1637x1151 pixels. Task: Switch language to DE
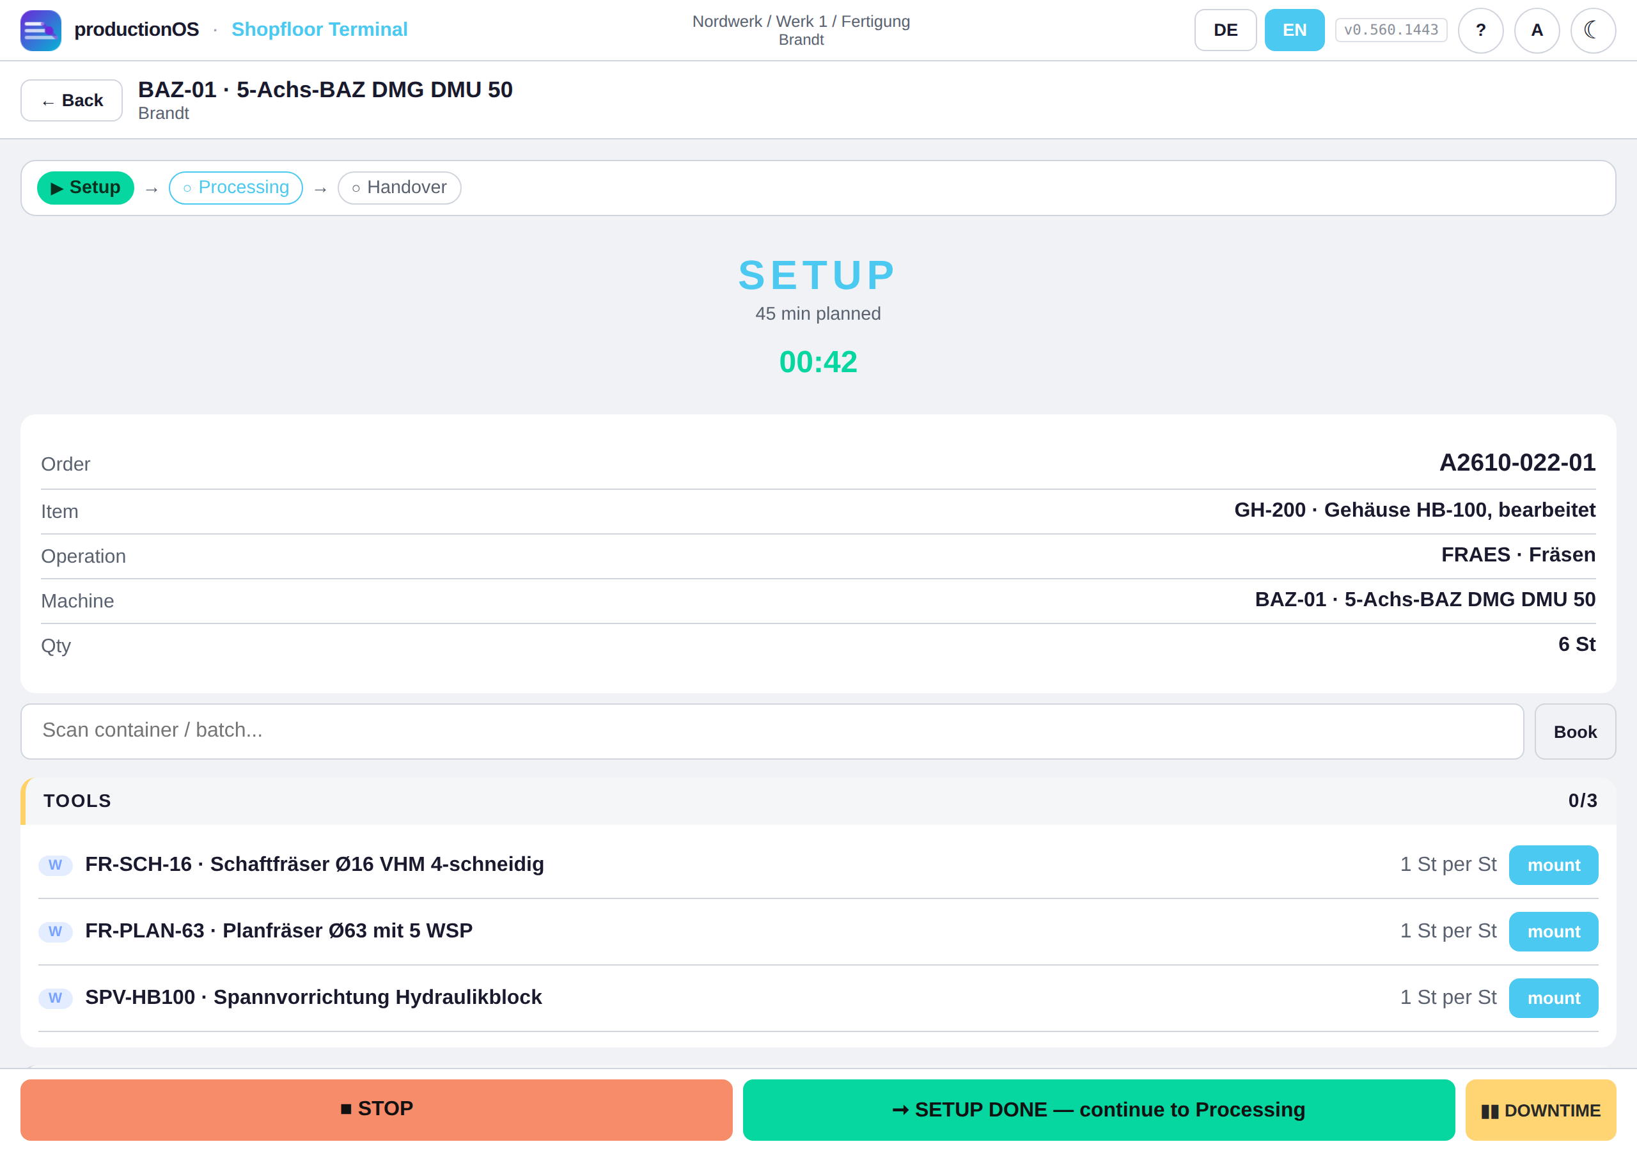tap(1225, 30)
